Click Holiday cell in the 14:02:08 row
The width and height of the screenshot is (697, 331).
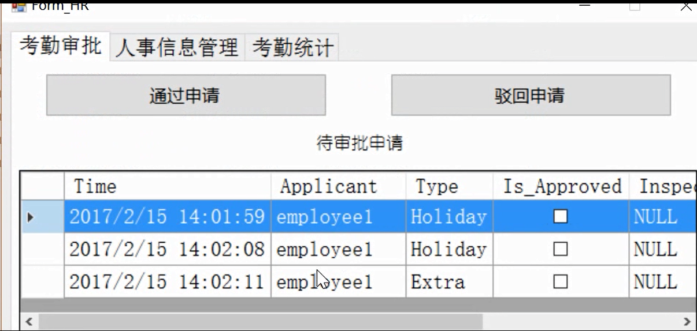point(450,249)
